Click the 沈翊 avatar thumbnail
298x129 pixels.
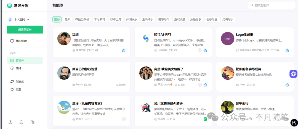point(64,39)
